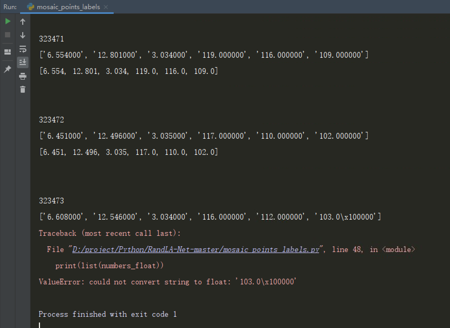Image resolution: width=450 pixels, height=328 pixels.
Task: Click the output entry 323471
Action: coord(51,39)
